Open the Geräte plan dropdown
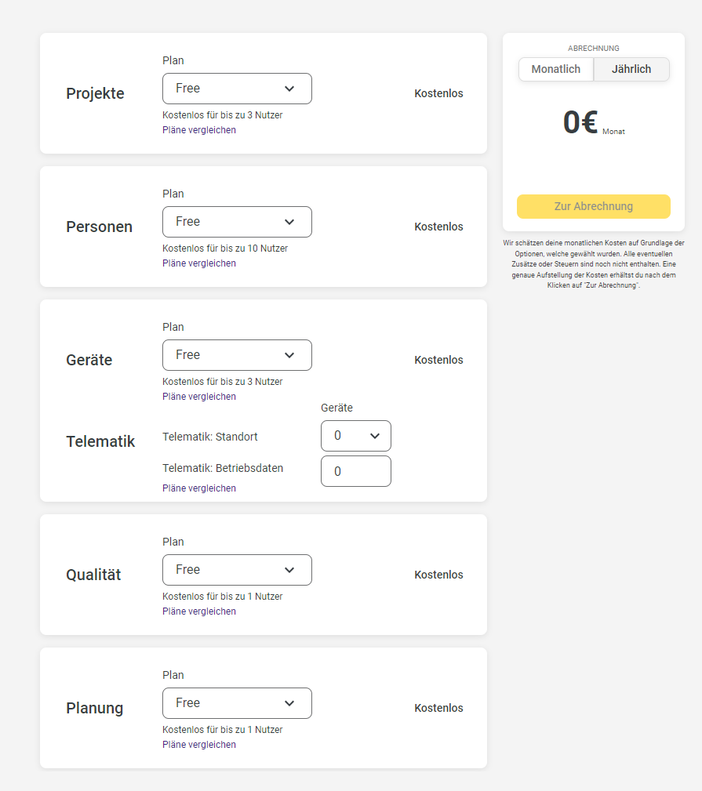Image resolution: width=702 pixels, height=791 pixels. [237, 355]
